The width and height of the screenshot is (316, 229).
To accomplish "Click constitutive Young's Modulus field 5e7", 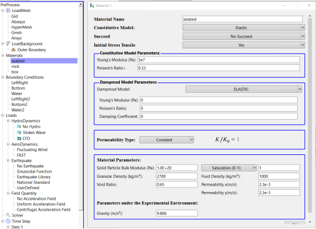I will (218, 60).
